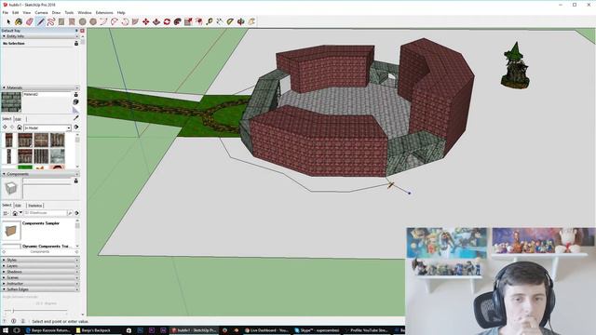596x335 pixels.
Task: Switch to Components Statistics tab
Action: coord(35,206)
